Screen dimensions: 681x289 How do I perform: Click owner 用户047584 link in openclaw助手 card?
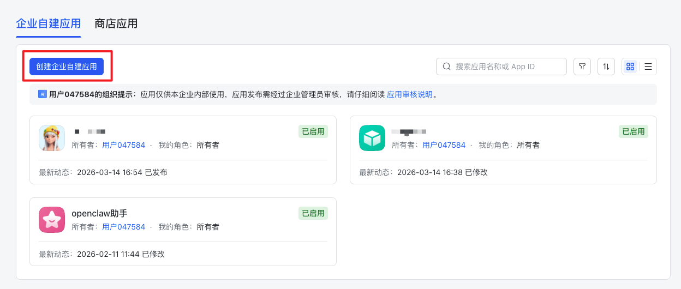pyautogui.click(x=123, y=227)
